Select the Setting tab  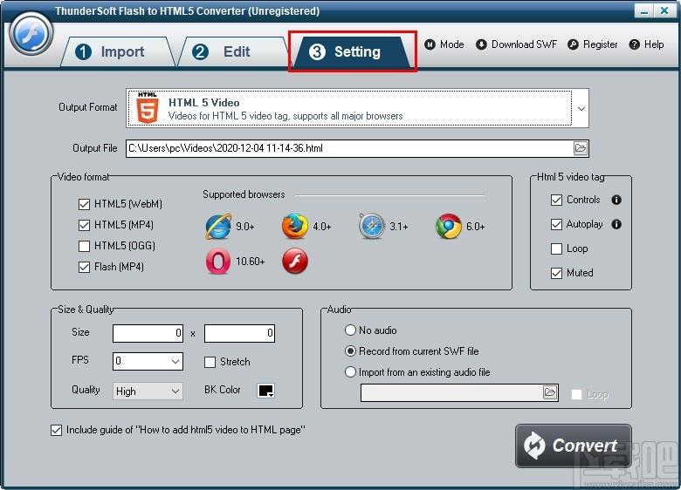pyautogui.click(x=352, y=51)
